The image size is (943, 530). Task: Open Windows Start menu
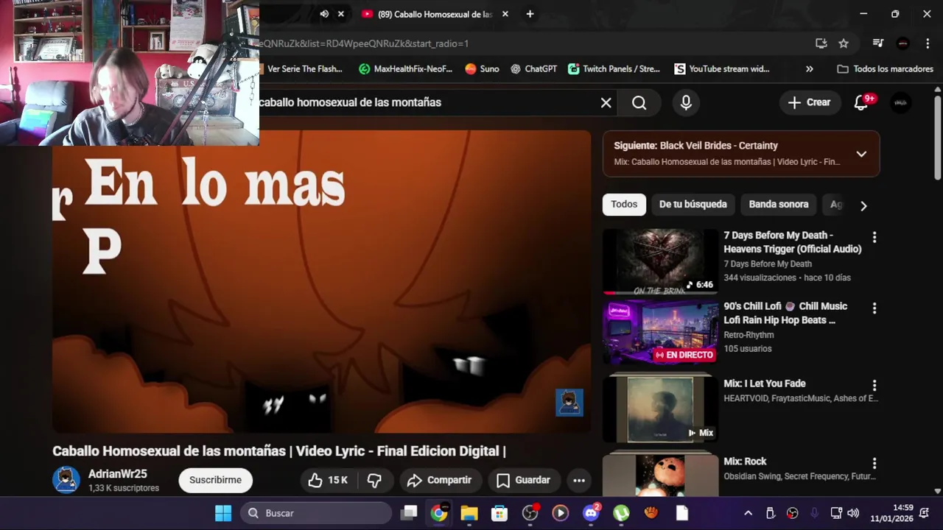coord(223,513)
